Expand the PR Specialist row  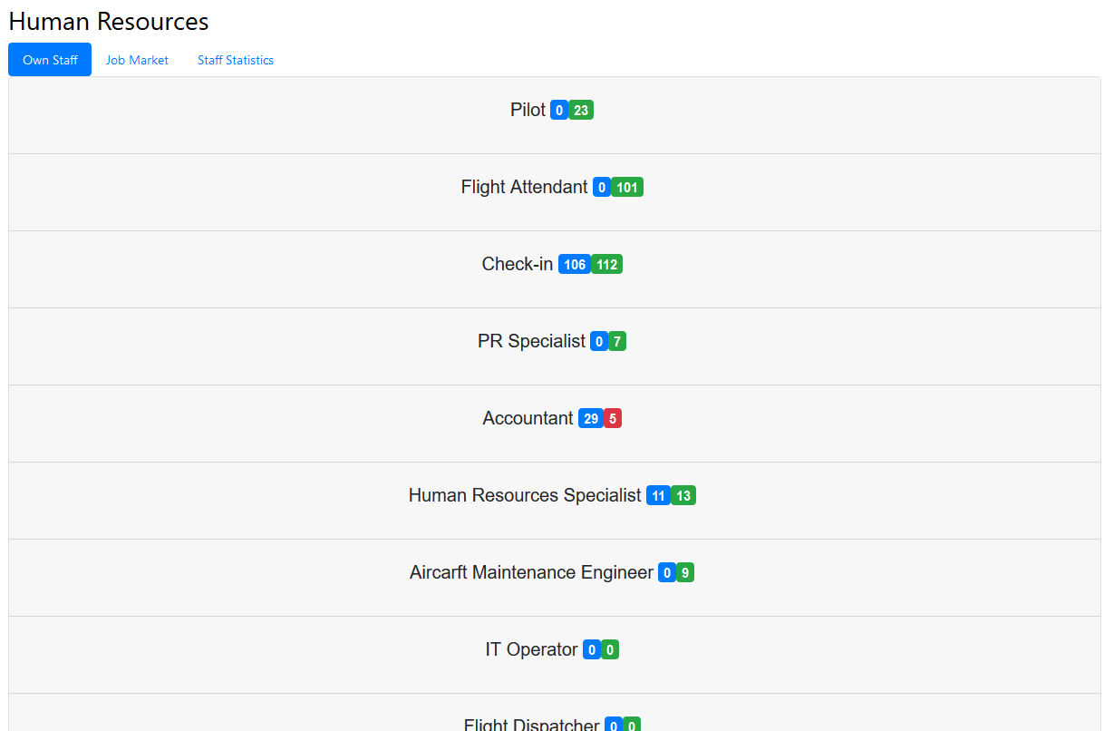coord(555,346)
